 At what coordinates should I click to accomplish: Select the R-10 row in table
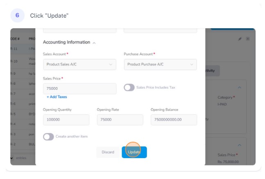[23, 61]
